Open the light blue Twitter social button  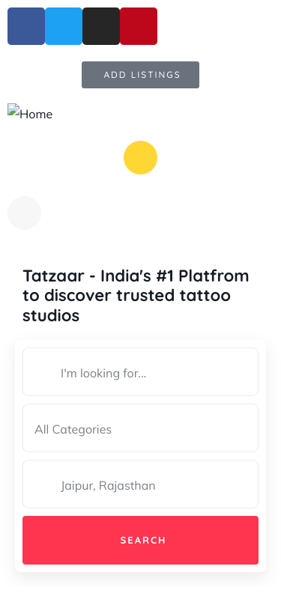click(x=64, y=26)
